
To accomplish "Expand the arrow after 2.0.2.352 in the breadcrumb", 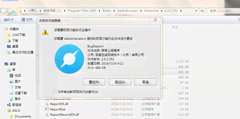I will pos(181,11).
